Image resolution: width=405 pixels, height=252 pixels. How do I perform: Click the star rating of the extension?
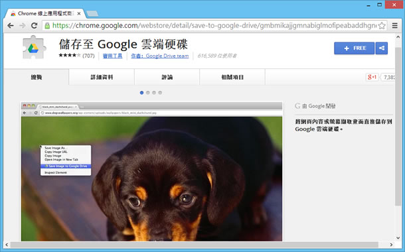70,55
